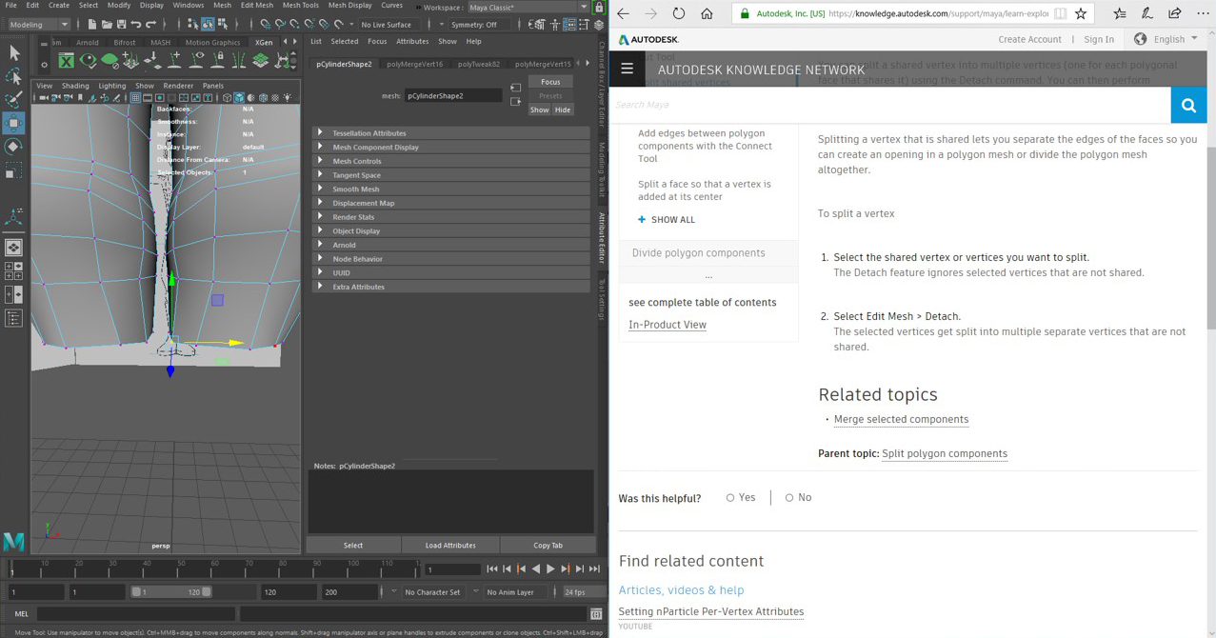The height and width of the screenshot is (638, 1216).
Task: Click the Focus button in Attribute Editor
Action: (550, 82)
